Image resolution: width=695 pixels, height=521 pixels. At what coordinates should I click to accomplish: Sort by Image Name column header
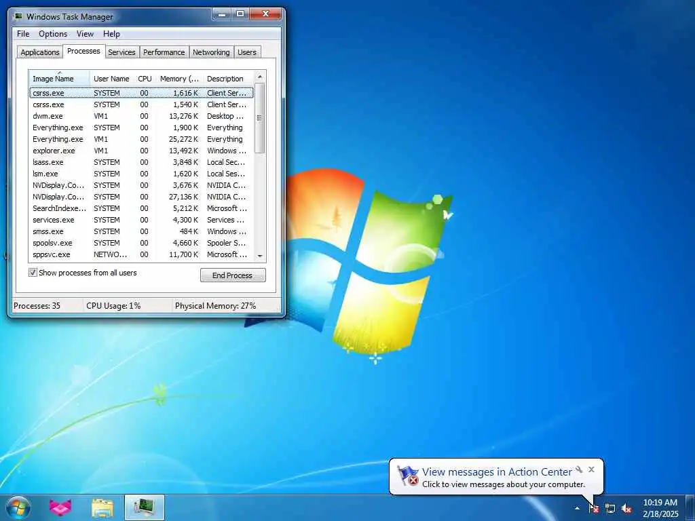(60, 79)
